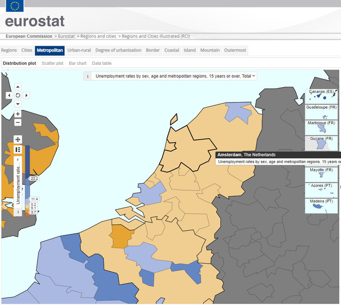Open the Madeira (PT) inset map
This screenshot has width=341, height=305.
tap(321, 206)
